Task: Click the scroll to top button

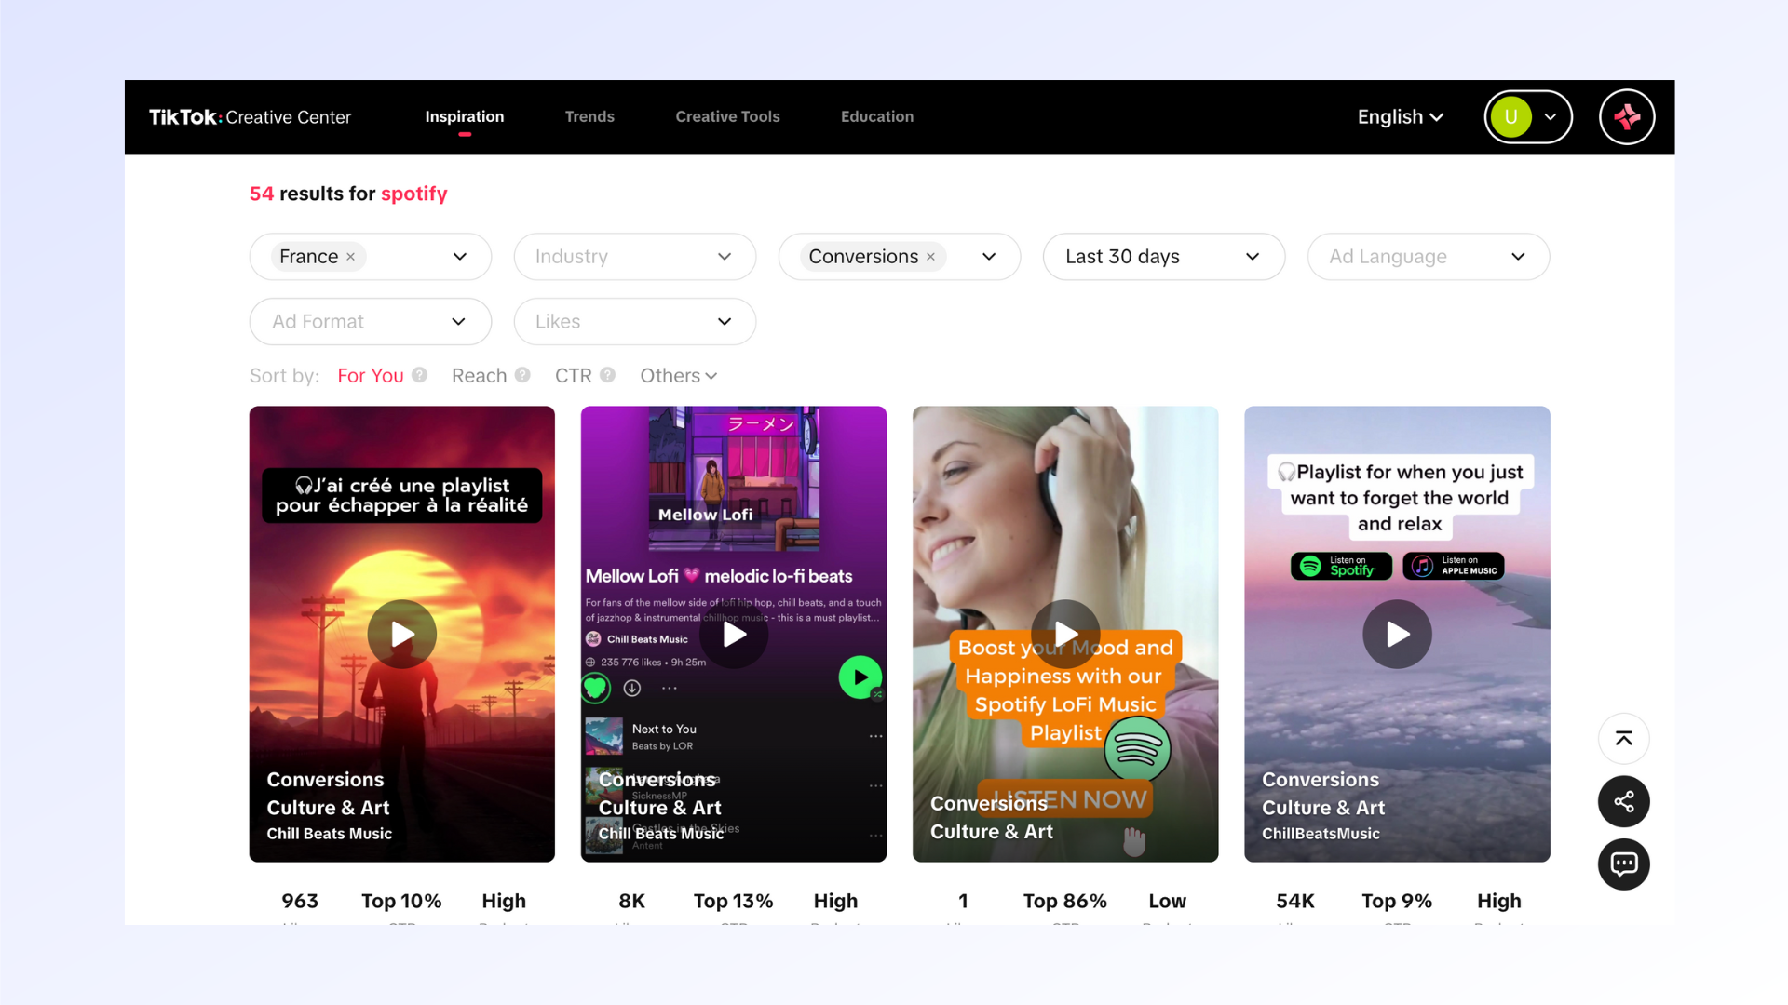Action: [x=1623, y=739]
